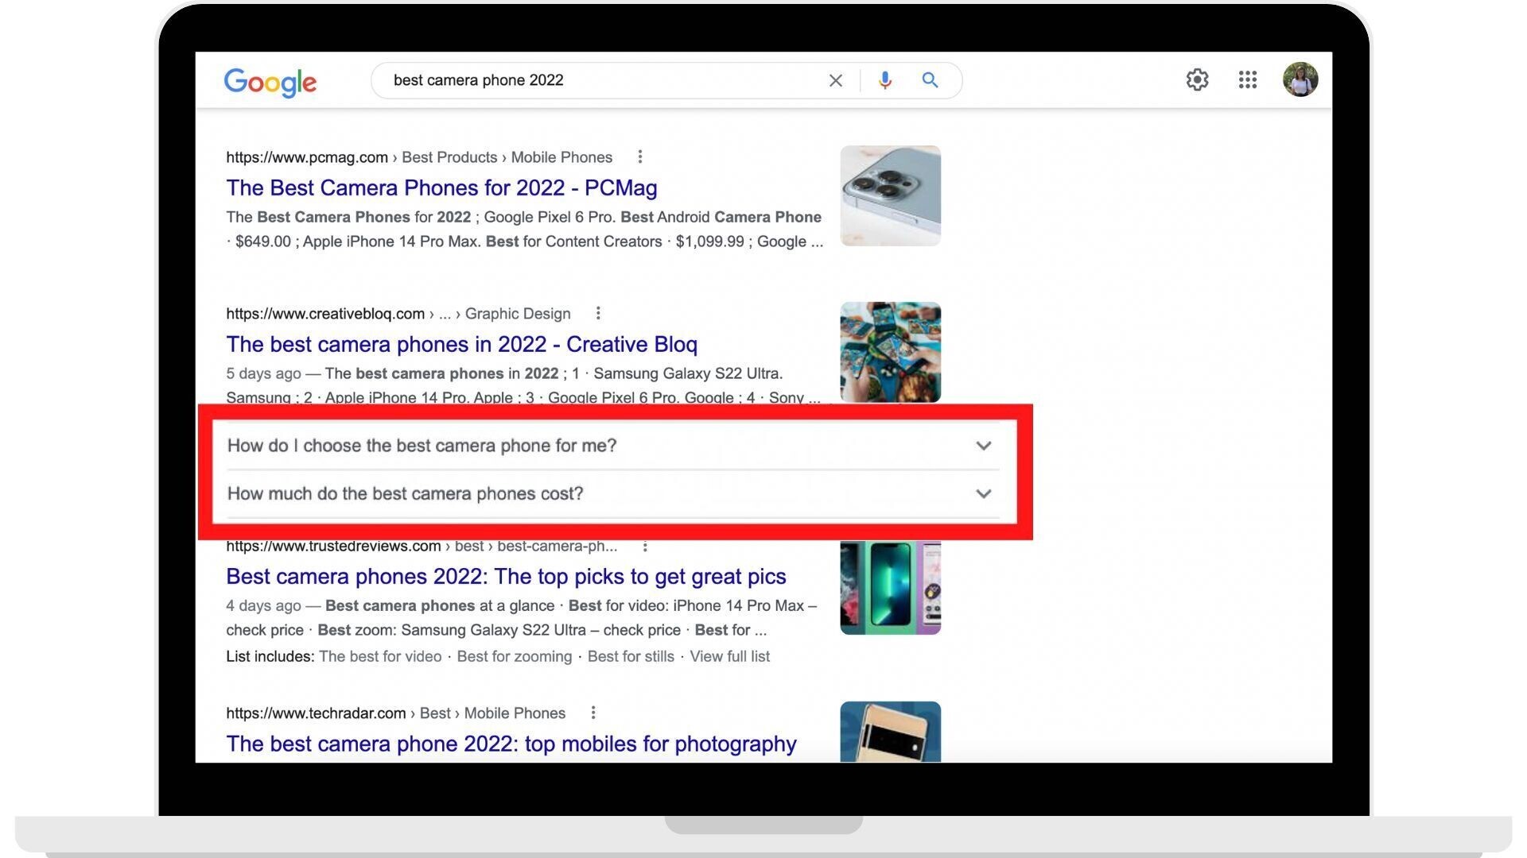Expand "How do I choose the best camera phone for me?"
This screenshot has width=1527, height=858.
pyautogui.click(x=612, y=446)
